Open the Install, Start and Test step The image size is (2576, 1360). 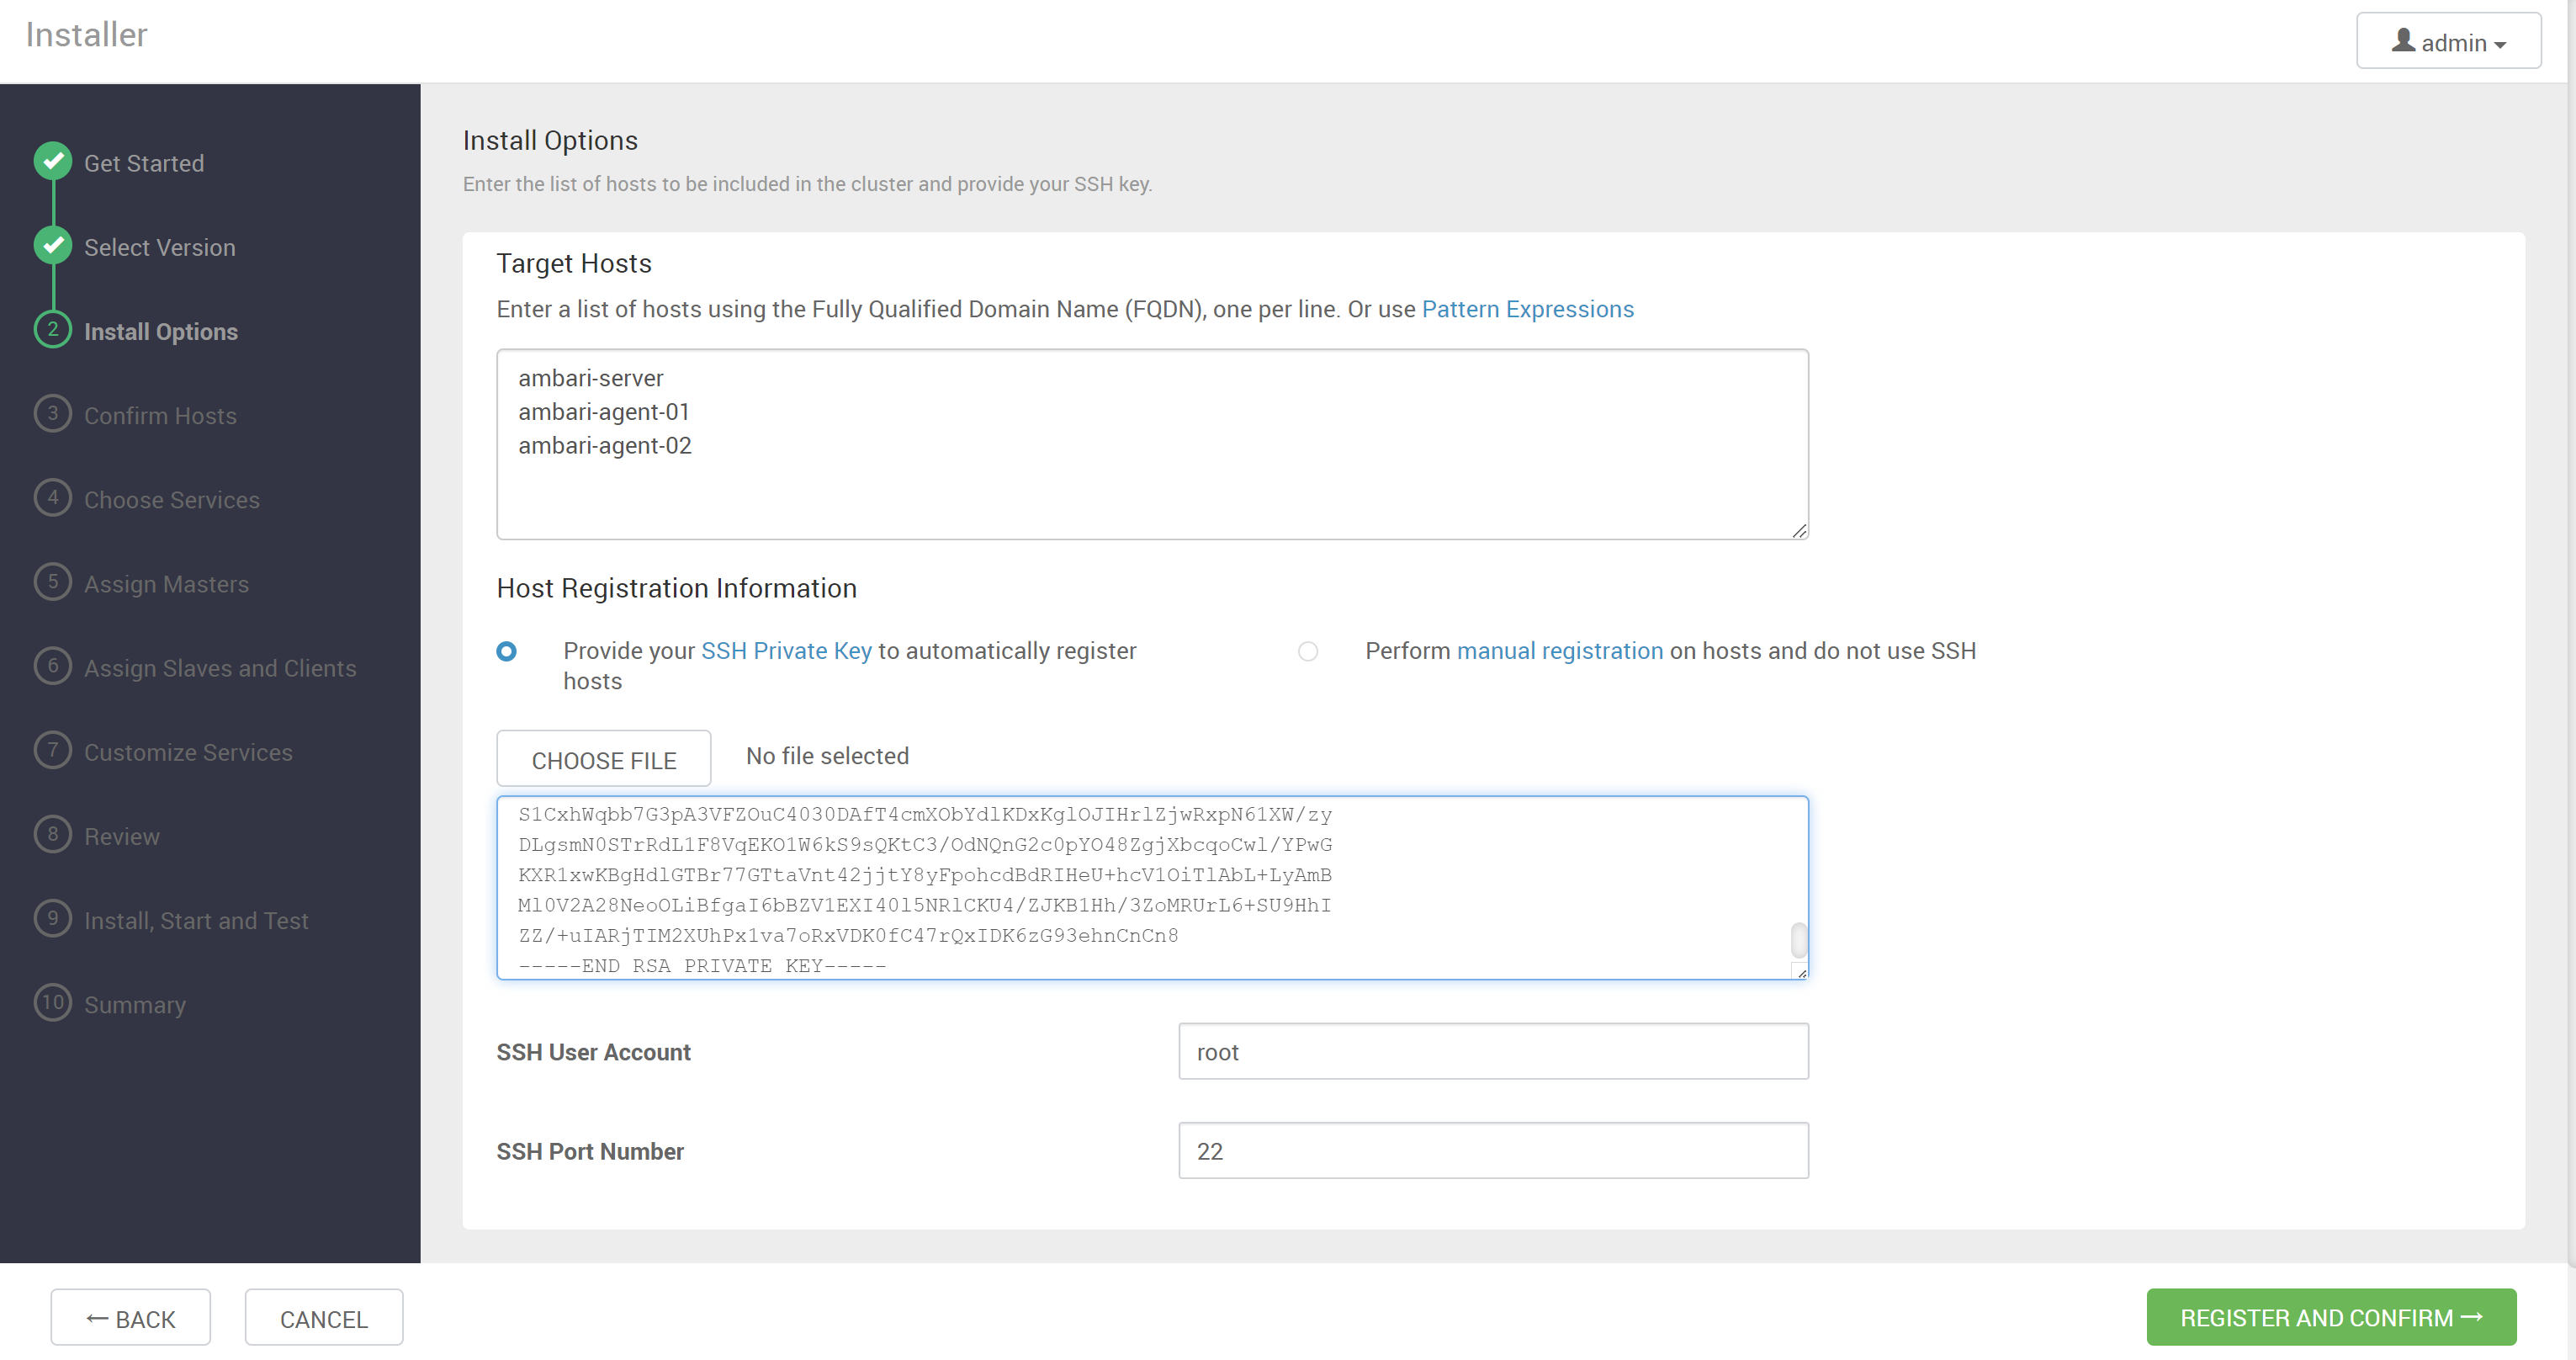coord(196,920)
